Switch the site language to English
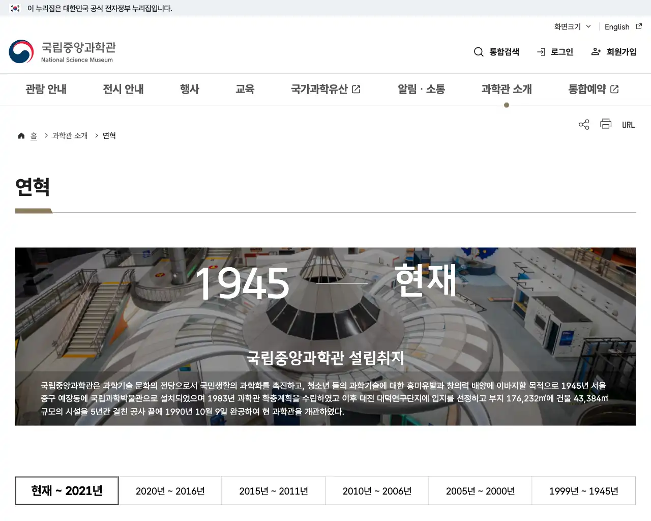Image resolution: width=651 pixels, height=521 pixels. click(x=616, y=26)
